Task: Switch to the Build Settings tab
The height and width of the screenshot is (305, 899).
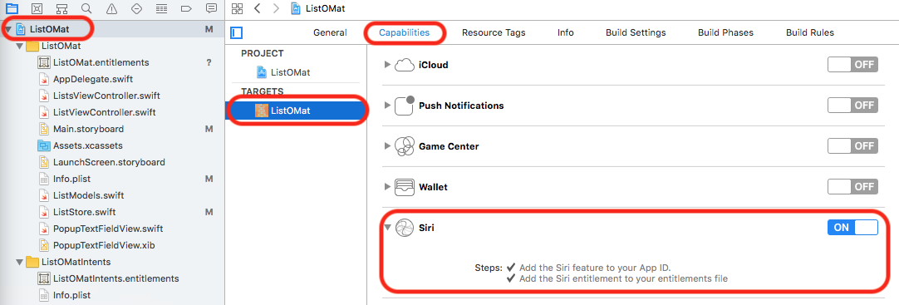Action: click(636, 32)
